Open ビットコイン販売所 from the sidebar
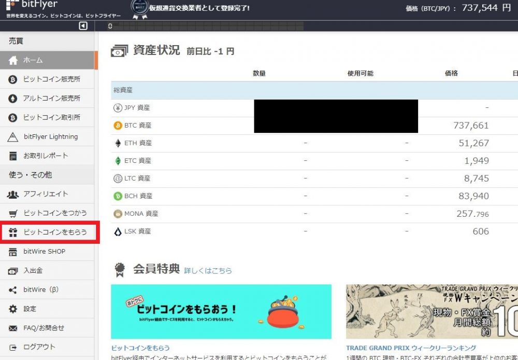 (x=47, y=79)
